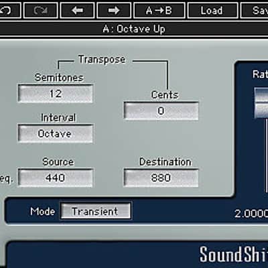The height and width of the screenshot is (268, 268).
Task: Open the Mode selector showing Transient
Action: click(95, 211)
